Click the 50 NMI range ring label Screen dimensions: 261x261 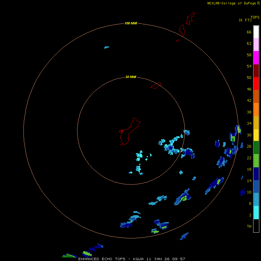[x=131, y=77]
